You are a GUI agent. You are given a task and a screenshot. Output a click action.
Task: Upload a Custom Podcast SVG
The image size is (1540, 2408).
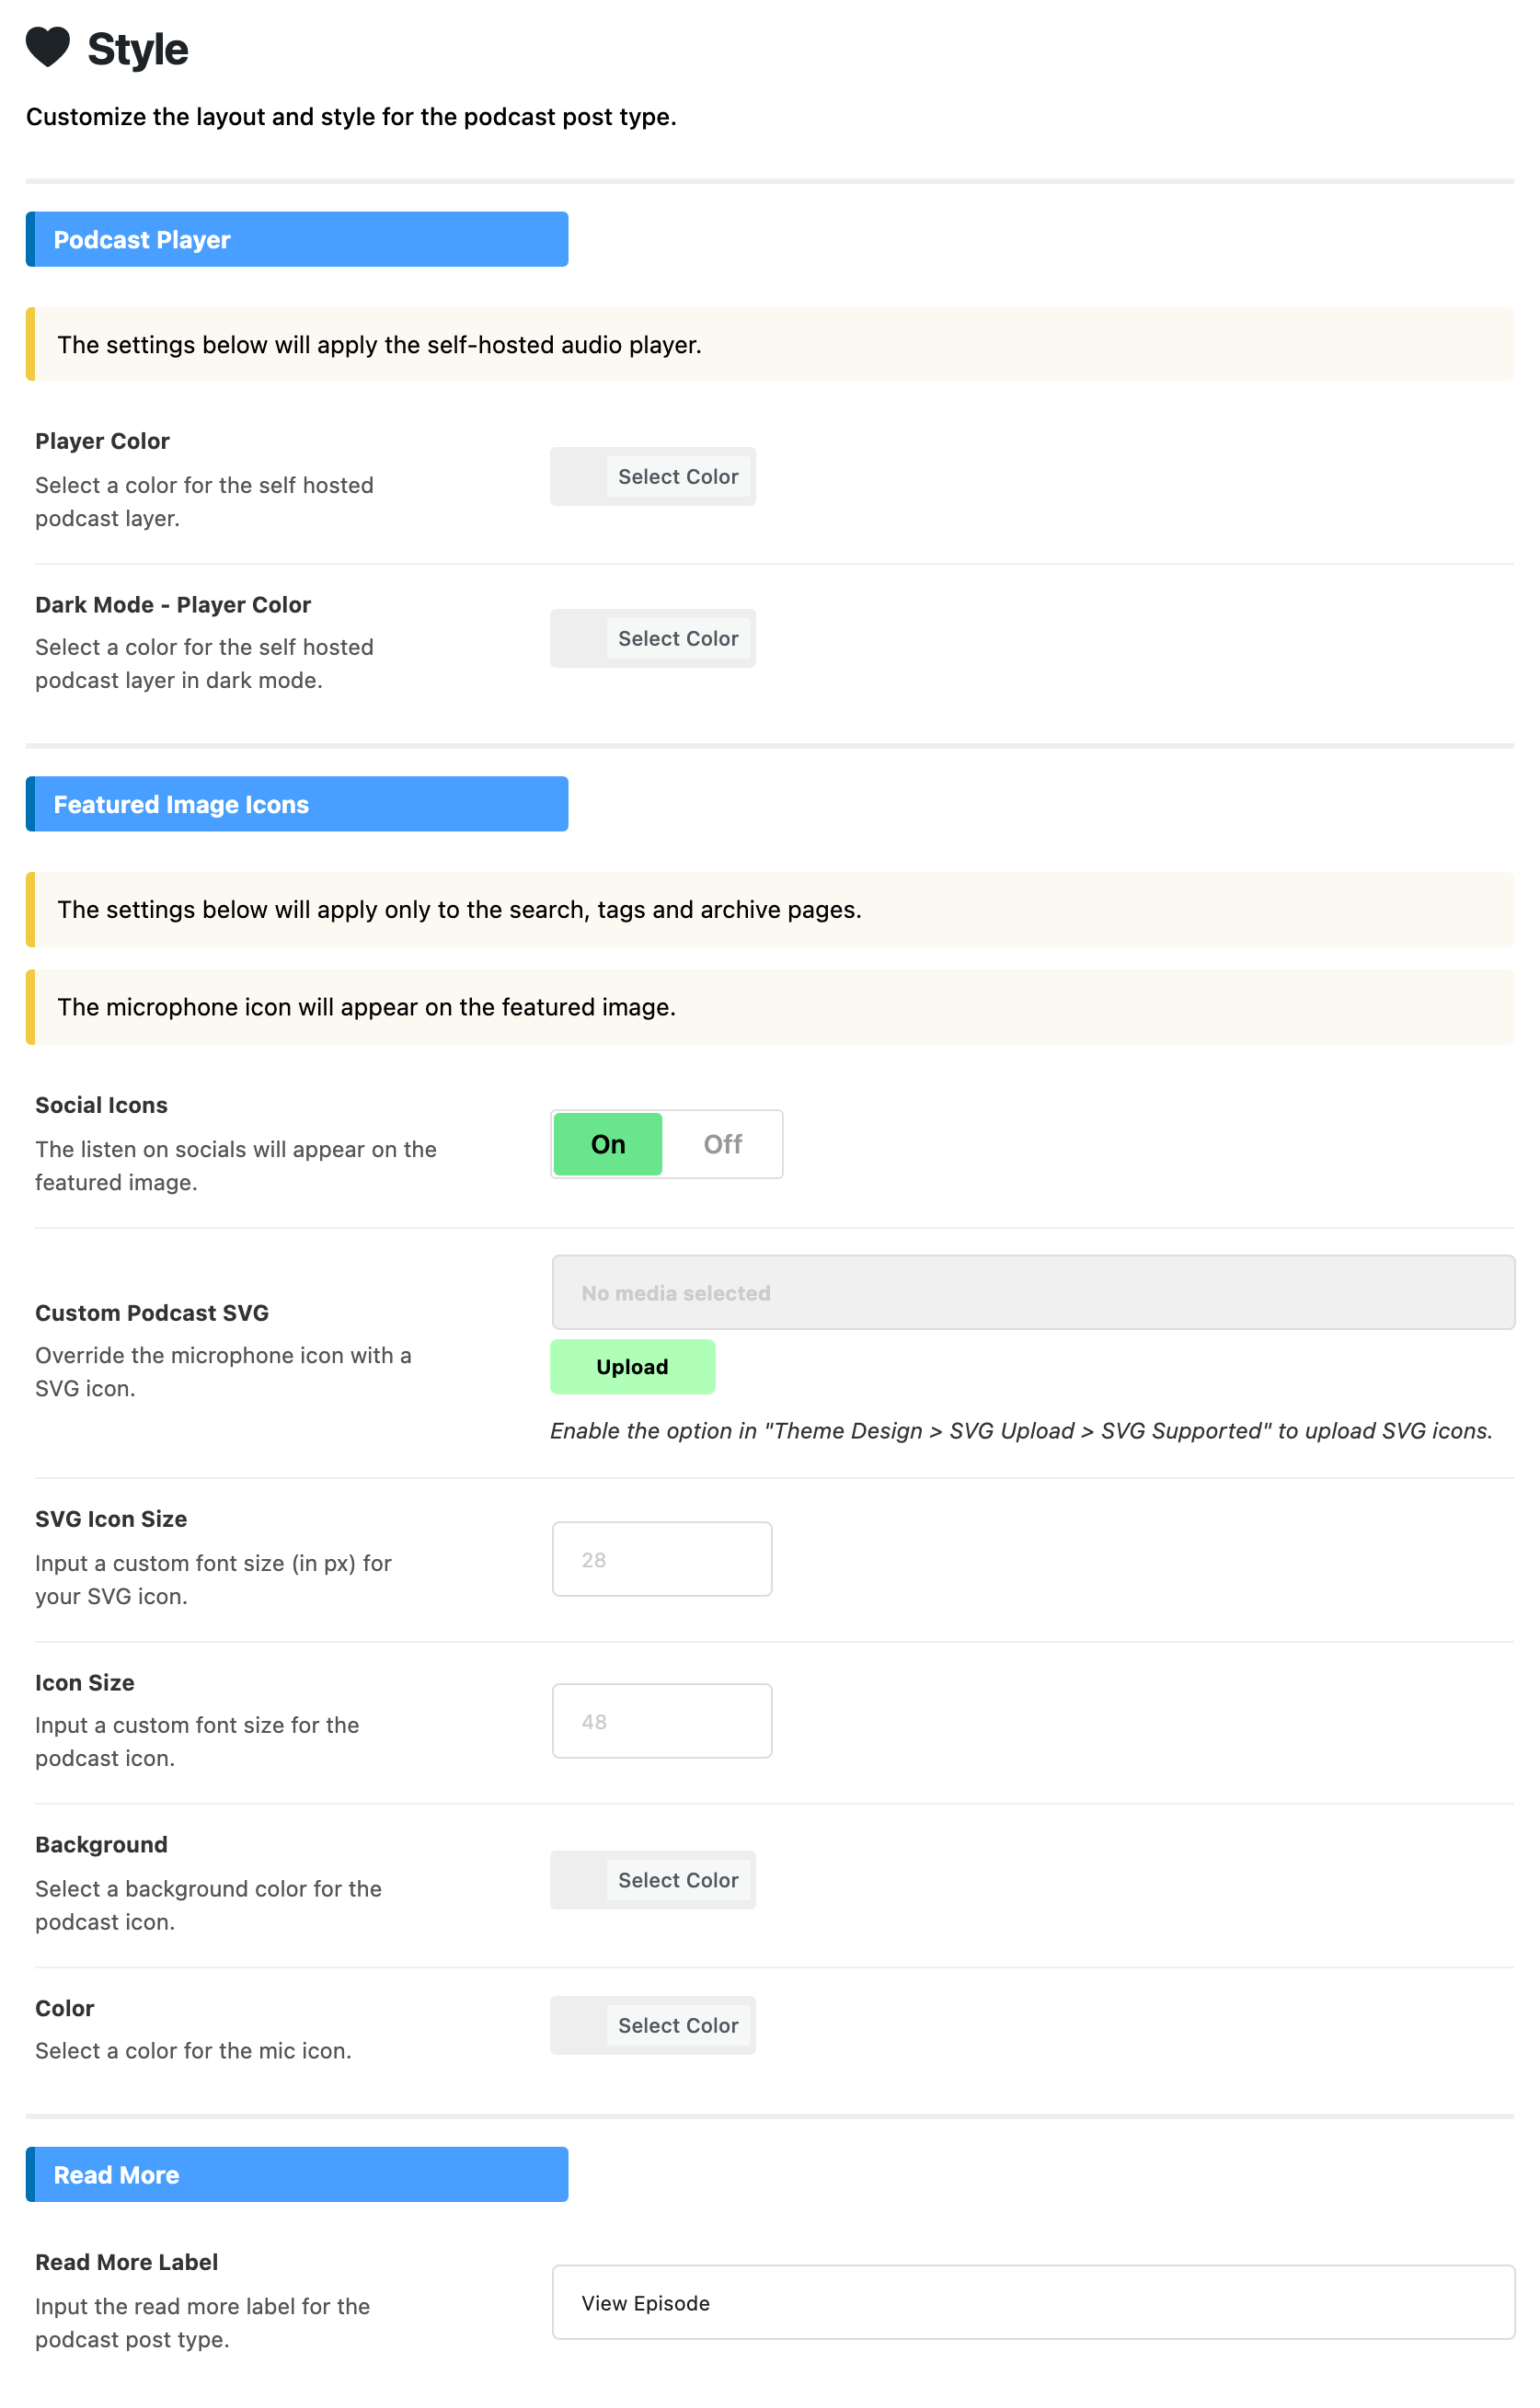[632, 1367]
